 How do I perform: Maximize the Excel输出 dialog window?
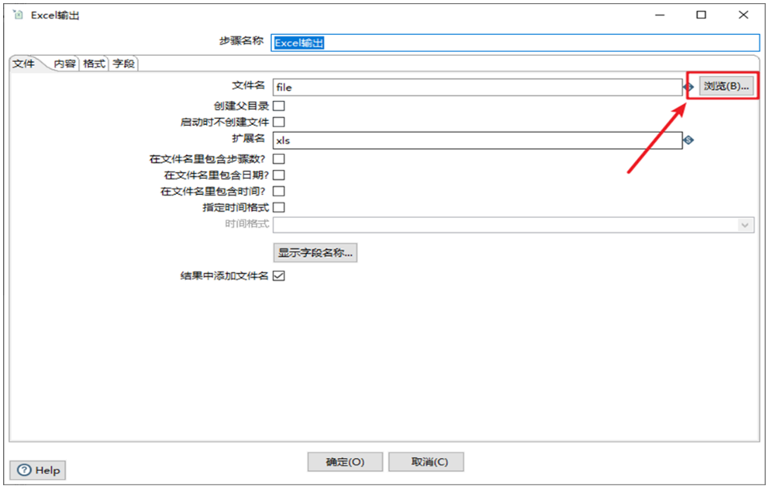[701, 15]
